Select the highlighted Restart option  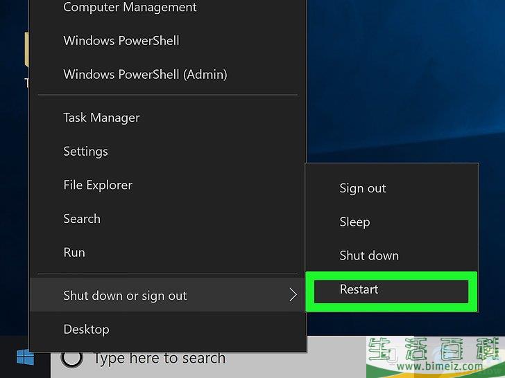click(x=392, y=291)
